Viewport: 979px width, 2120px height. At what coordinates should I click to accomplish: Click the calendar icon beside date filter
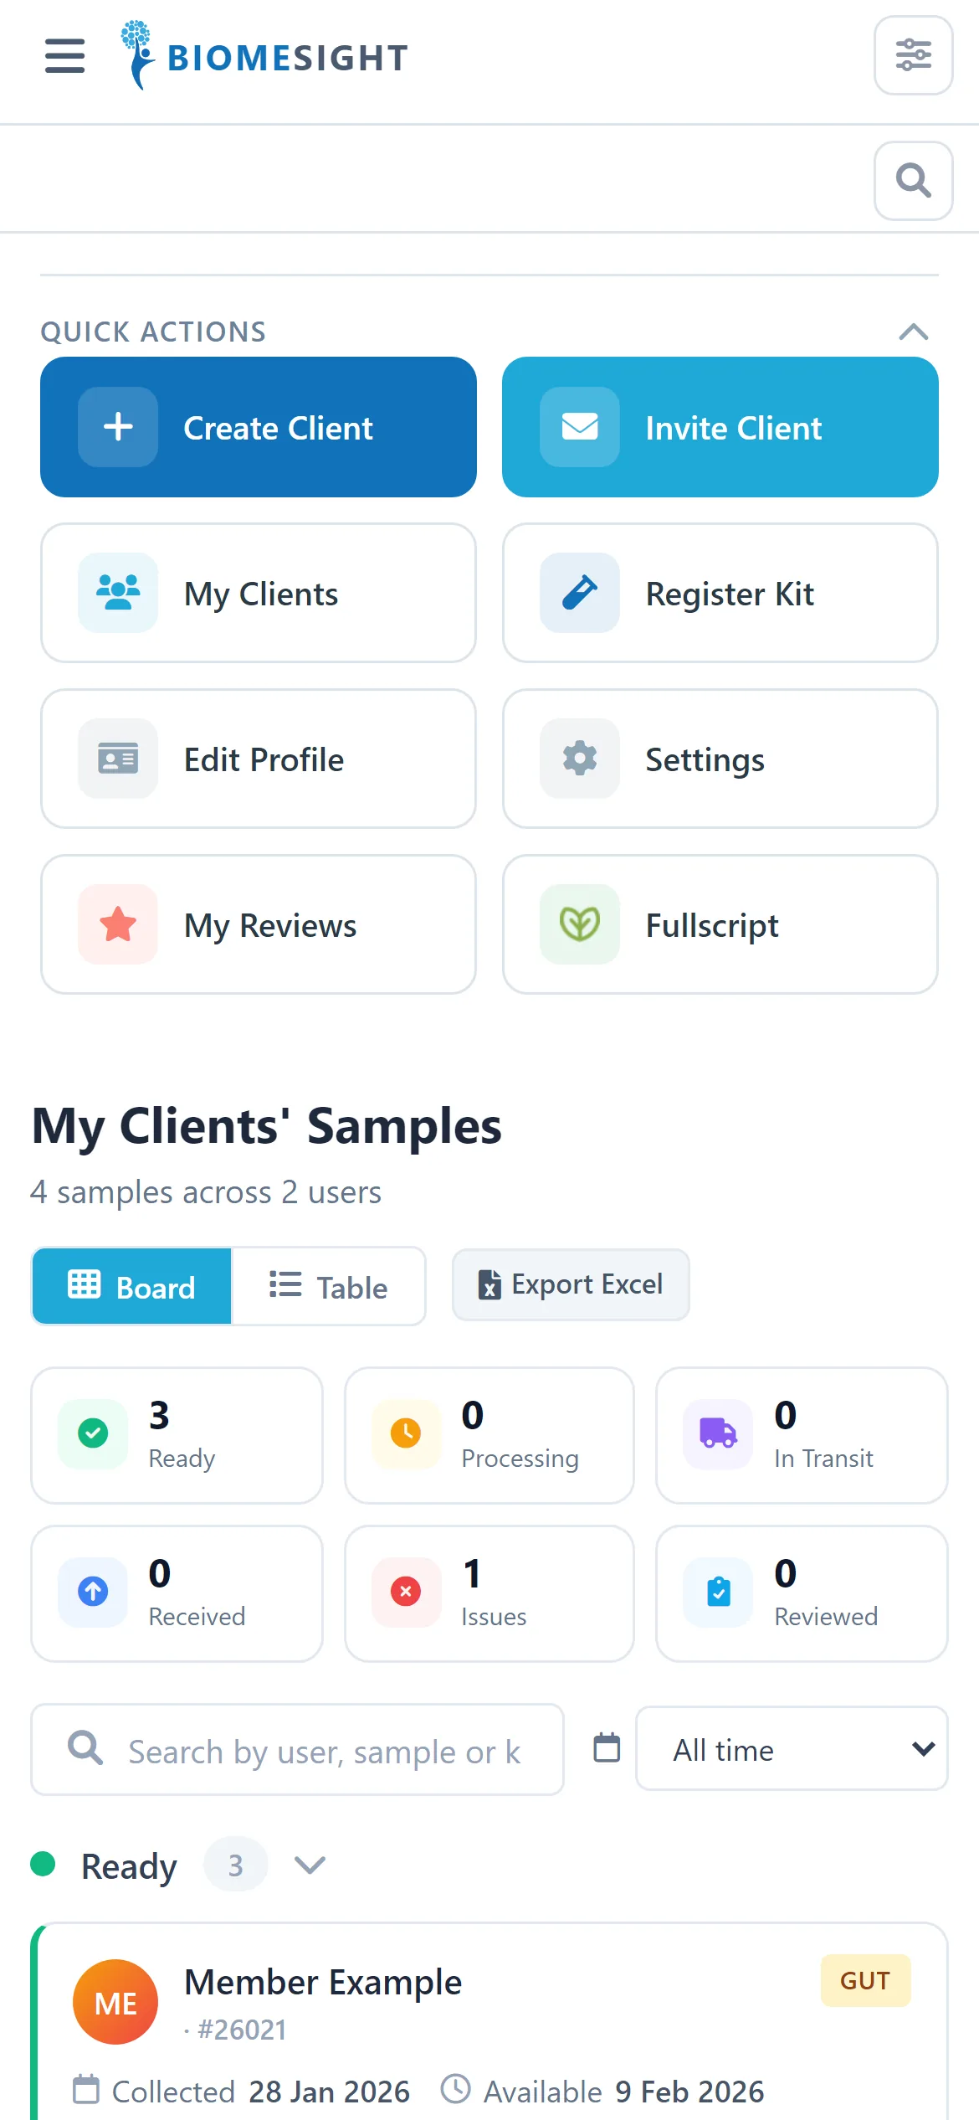click(607, 1747)
